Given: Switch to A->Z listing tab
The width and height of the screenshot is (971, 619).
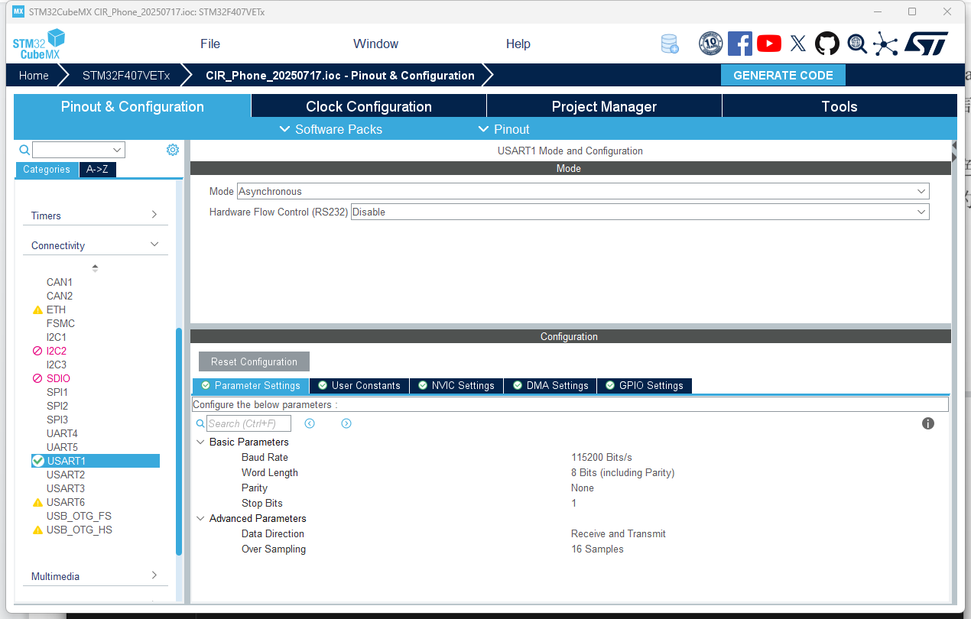Looking at the screenshot, I should [97, 170].
